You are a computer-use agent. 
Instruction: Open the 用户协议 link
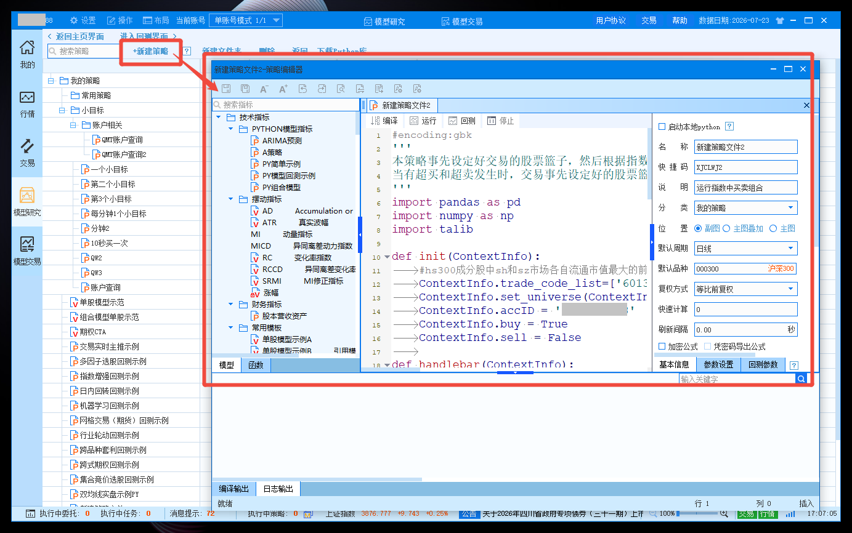611,20
